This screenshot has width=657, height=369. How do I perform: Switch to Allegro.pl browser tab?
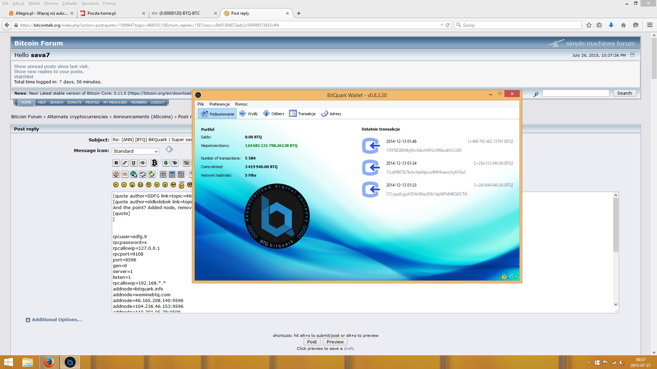point(41,13)
